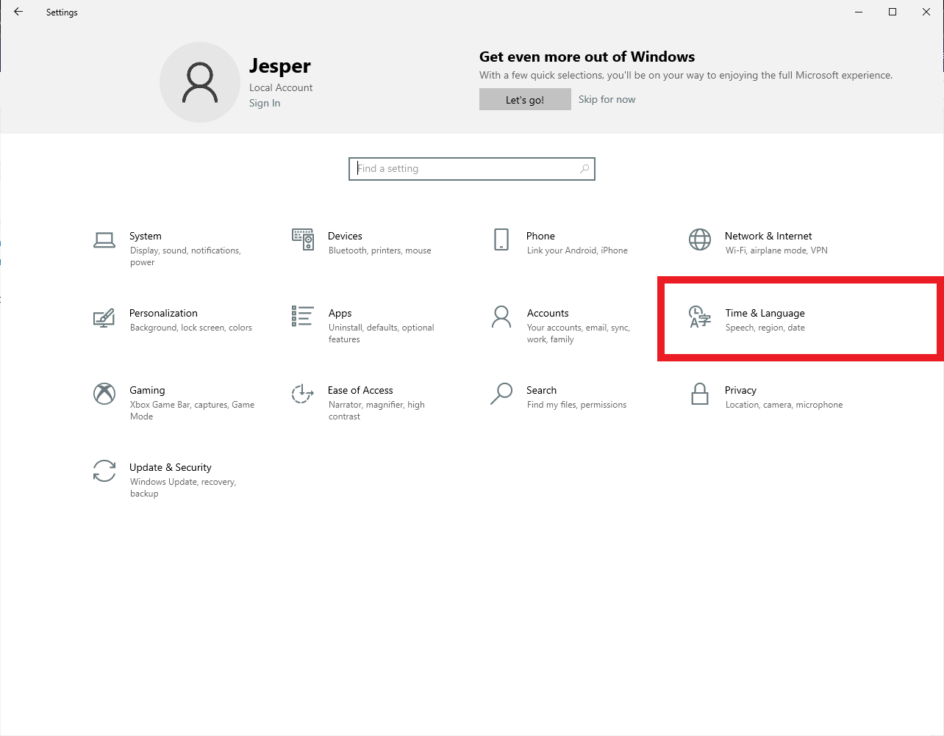
Task: Open the Accounts category text
Action: tap(548, 313)
